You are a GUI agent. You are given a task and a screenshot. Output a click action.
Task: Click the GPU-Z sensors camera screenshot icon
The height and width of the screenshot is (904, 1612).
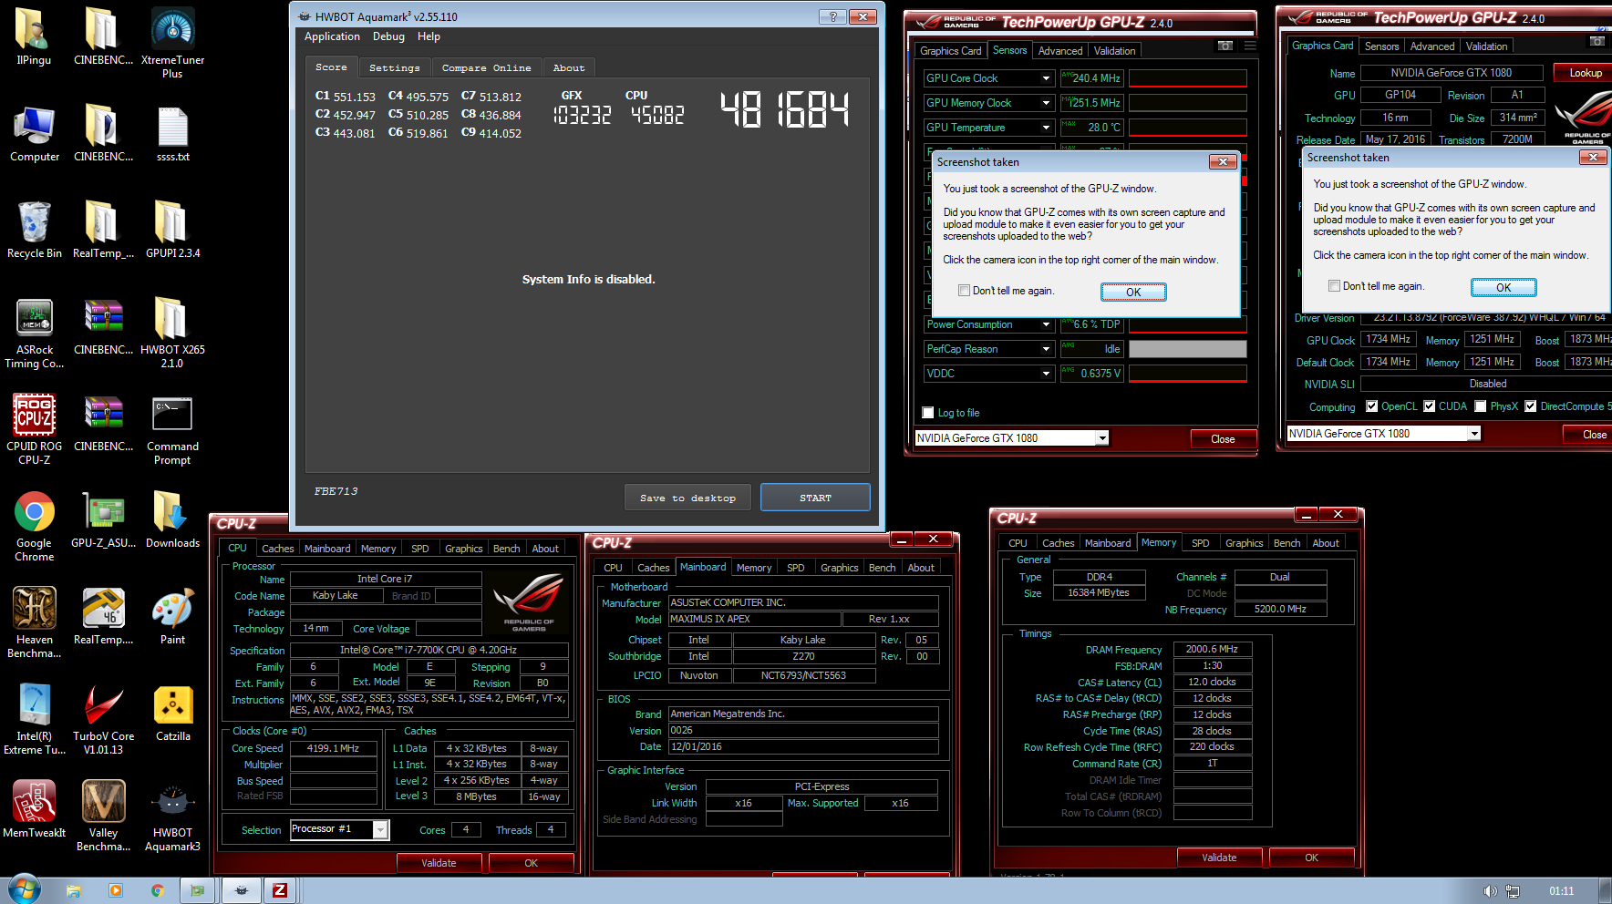point(1225,46)
